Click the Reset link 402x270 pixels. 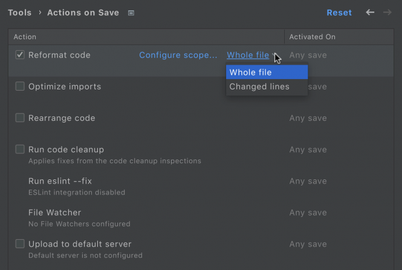pyautogui.click(x=339, y=13)
